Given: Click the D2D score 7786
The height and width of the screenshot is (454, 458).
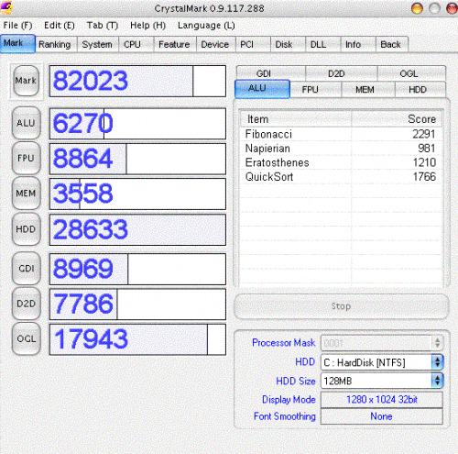Looking at the screenshot, I should pos(137,305).
